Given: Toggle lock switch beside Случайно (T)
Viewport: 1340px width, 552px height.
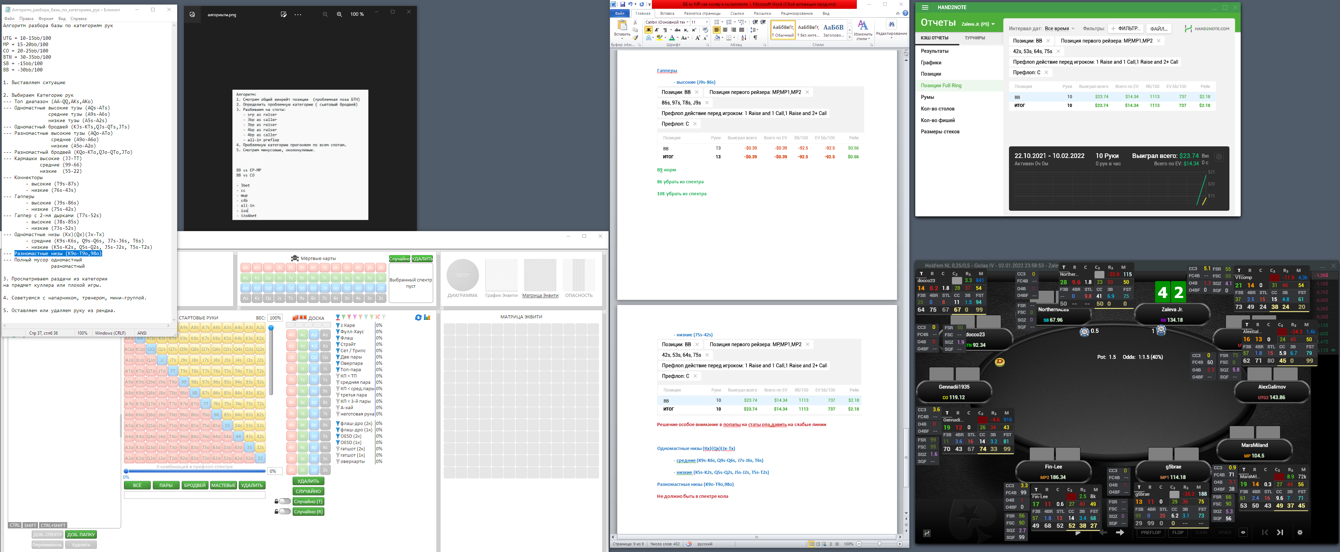Looking at the screenshot, I should click(x=285, y=501).
